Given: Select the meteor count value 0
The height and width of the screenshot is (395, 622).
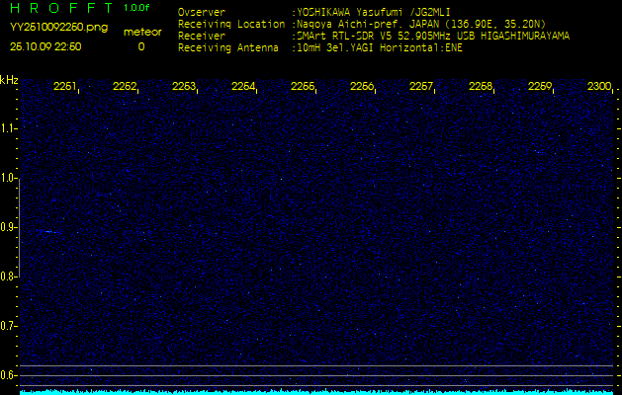Looking at the screenshot, I should click(x=140, y=46).
